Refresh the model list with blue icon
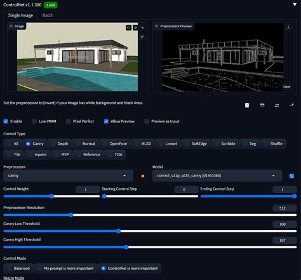This screenshot has height=280, width=301. tap(291, 176)
